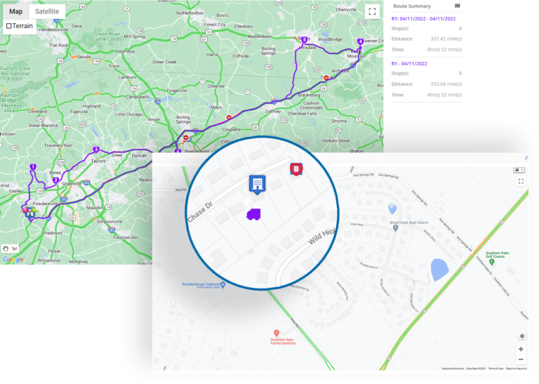Screen dimensions: 539x384
Task: Click the Brandenberger Cabinets shop pin
Action: click(222, 284)
